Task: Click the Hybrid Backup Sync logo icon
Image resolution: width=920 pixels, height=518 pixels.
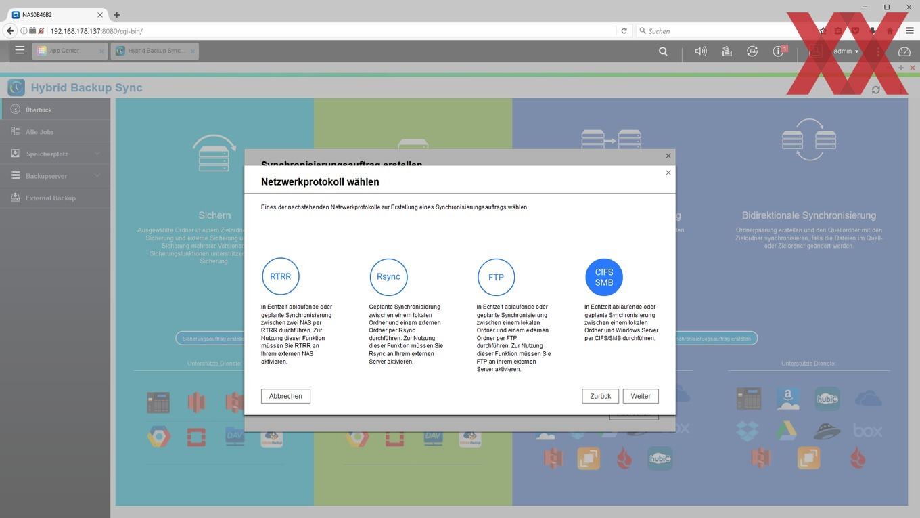Action: point(16,87)
